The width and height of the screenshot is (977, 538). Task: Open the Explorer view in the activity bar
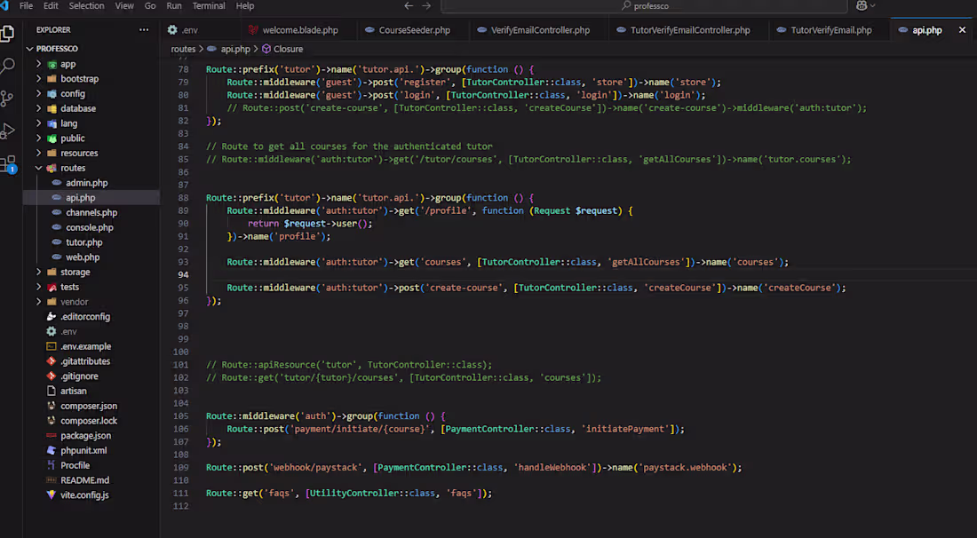(x=11, y=34)
